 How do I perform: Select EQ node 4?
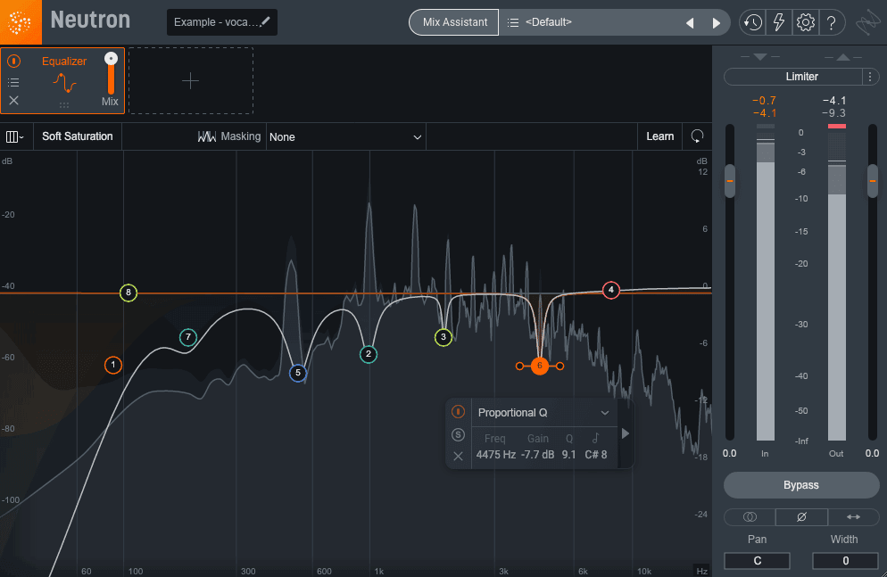[610, 290]
